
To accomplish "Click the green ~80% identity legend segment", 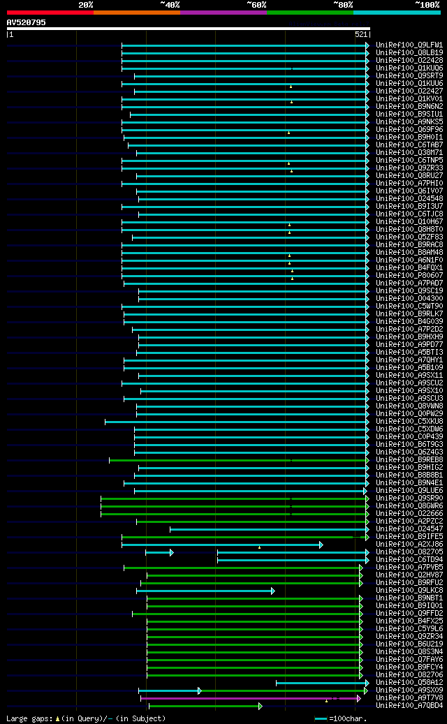I will (310, 13).
